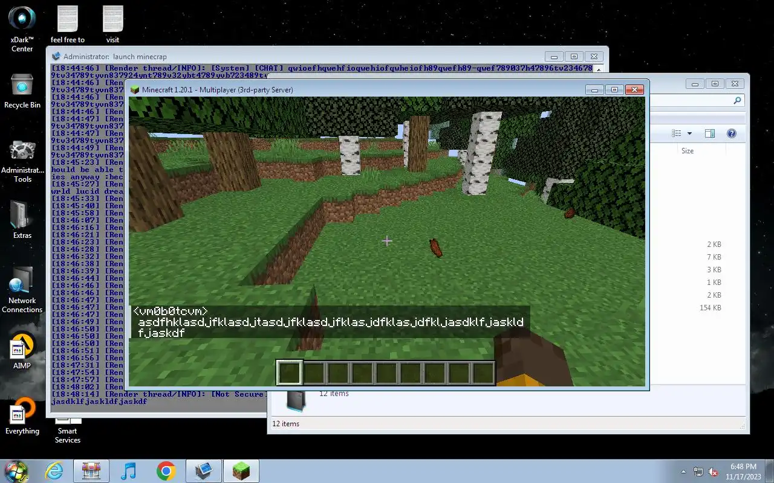This screenshot has height=483, width=774.
Task: Click '12 items' in Explorer status bar
Action: [x=285, y=424]
